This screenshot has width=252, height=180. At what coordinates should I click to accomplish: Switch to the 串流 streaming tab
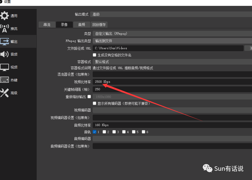(x=47, y=25)
